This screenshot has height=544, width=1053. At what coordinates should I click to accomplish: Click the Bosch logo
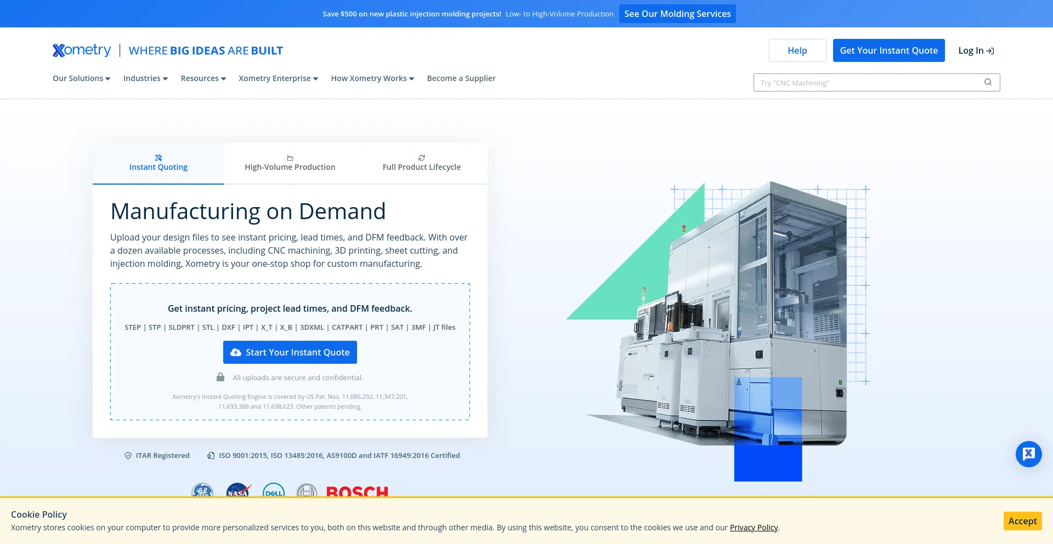pos(356,493)
